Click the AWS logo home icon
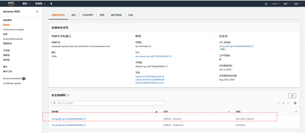 pyautogui.click(x=12, y=4)
